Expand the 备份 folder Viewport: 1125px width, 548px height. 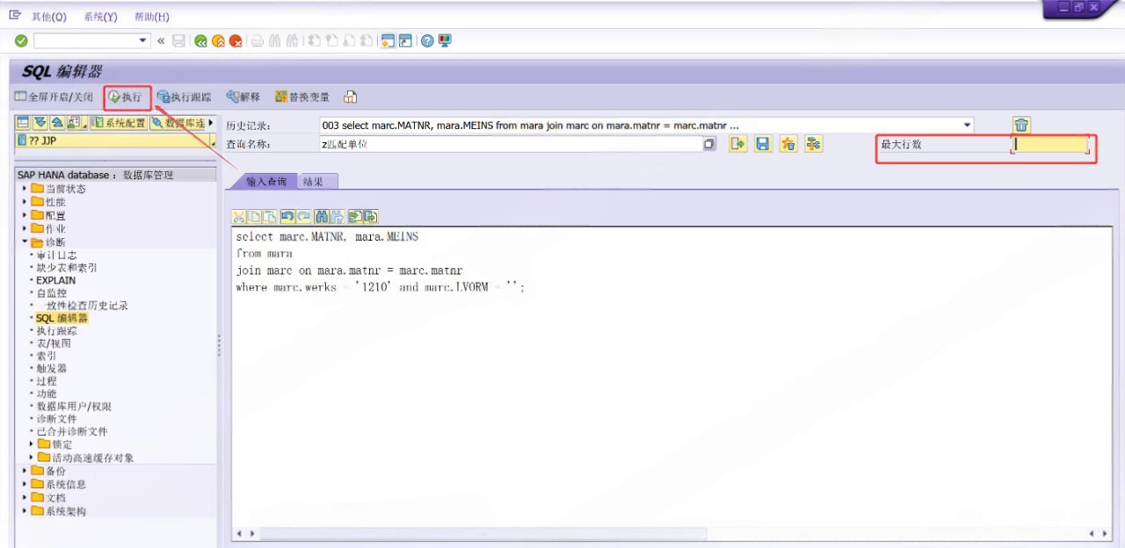(25, 471)
